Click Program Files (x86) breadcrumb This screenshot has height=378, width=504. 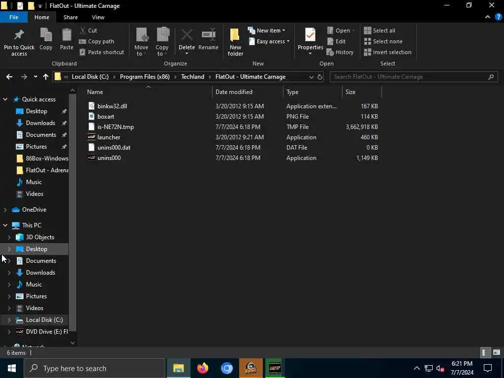click(x=145, y=77)
